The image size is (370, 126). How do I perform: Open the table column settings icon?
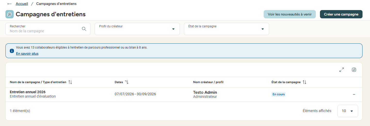point(354,70)
